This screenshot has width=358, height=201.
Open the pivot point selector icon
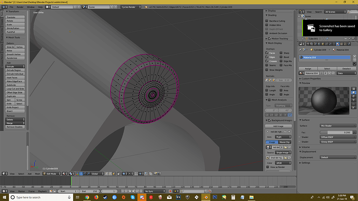coord(72,174)
